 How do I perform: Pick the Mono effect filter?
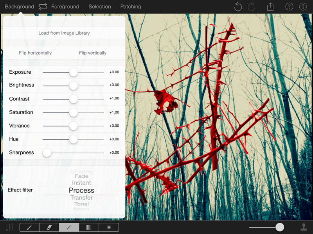pyautogui.click(x=81, y=209)
